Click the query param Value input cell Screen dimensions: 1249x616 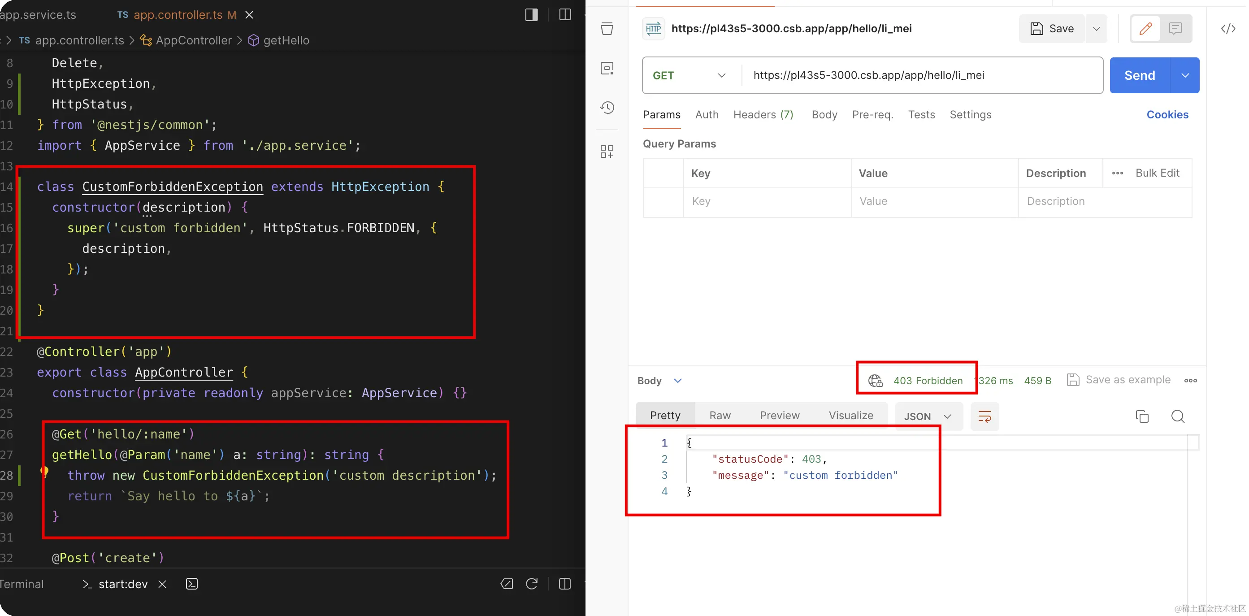pyautogui.click(x=934, y=201)
